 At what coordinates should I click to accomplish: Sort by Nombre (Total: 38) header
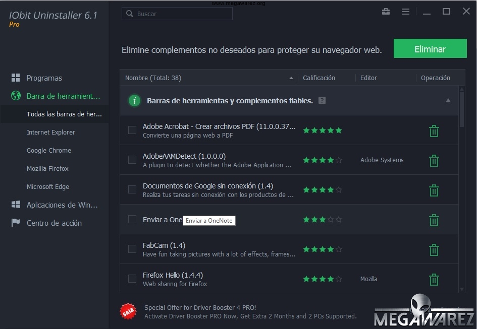[x=153, y=78]
